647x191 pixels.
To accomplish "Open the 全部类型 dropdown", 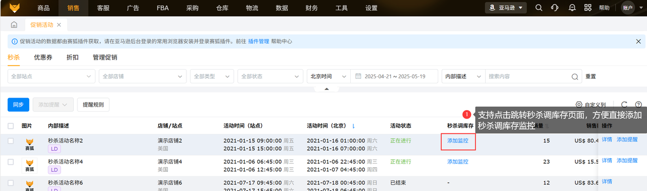I will (212, 76).
